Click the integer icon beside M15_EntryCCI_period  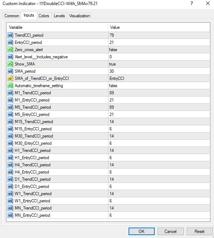(10, 129)
